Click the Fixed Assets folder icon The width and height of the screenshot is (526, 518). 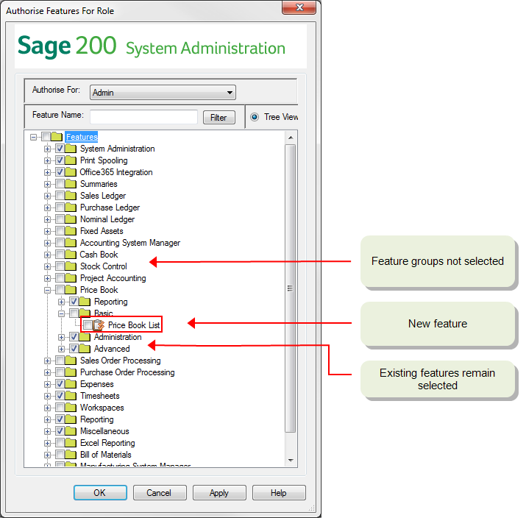click(x=71, y=231)
